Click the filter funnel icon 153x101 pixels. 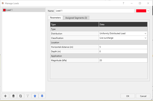pyautogui.click(x=28, y=96)
